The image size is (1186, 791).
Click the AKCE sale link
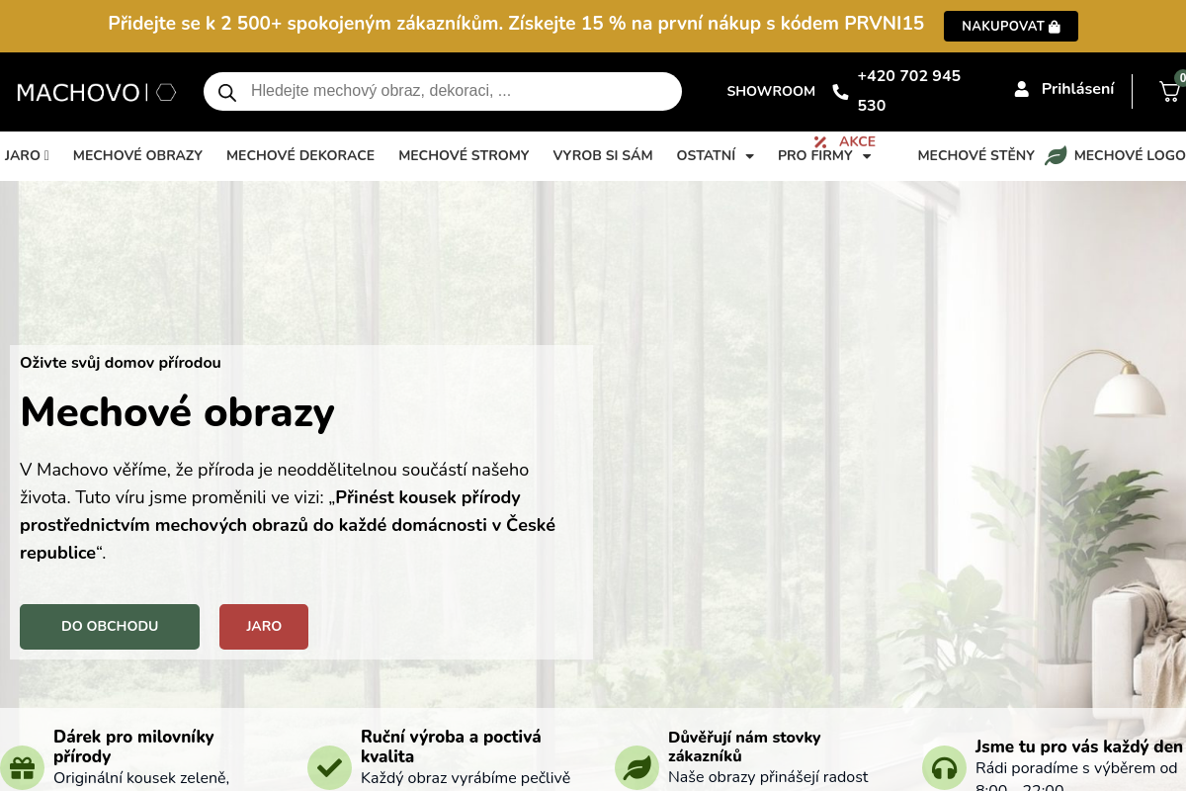(x=857, y=141)
